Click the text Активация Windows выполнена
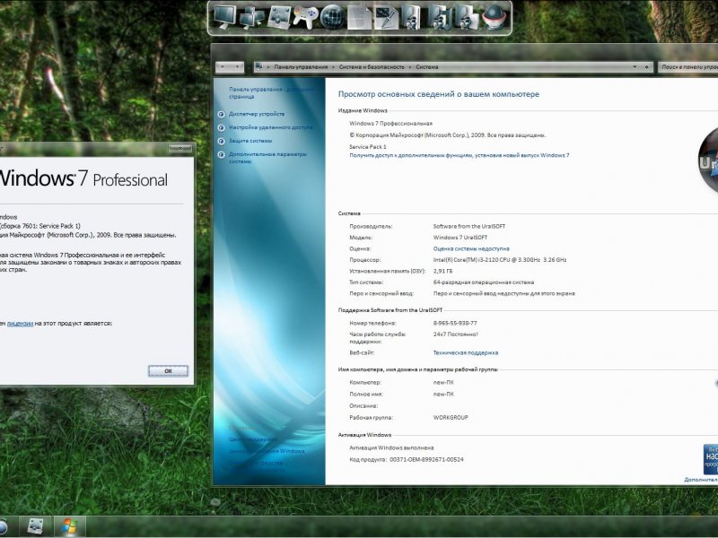Viewport: 718px width, 538px height. pyautogui.click(x=391, y=447)
